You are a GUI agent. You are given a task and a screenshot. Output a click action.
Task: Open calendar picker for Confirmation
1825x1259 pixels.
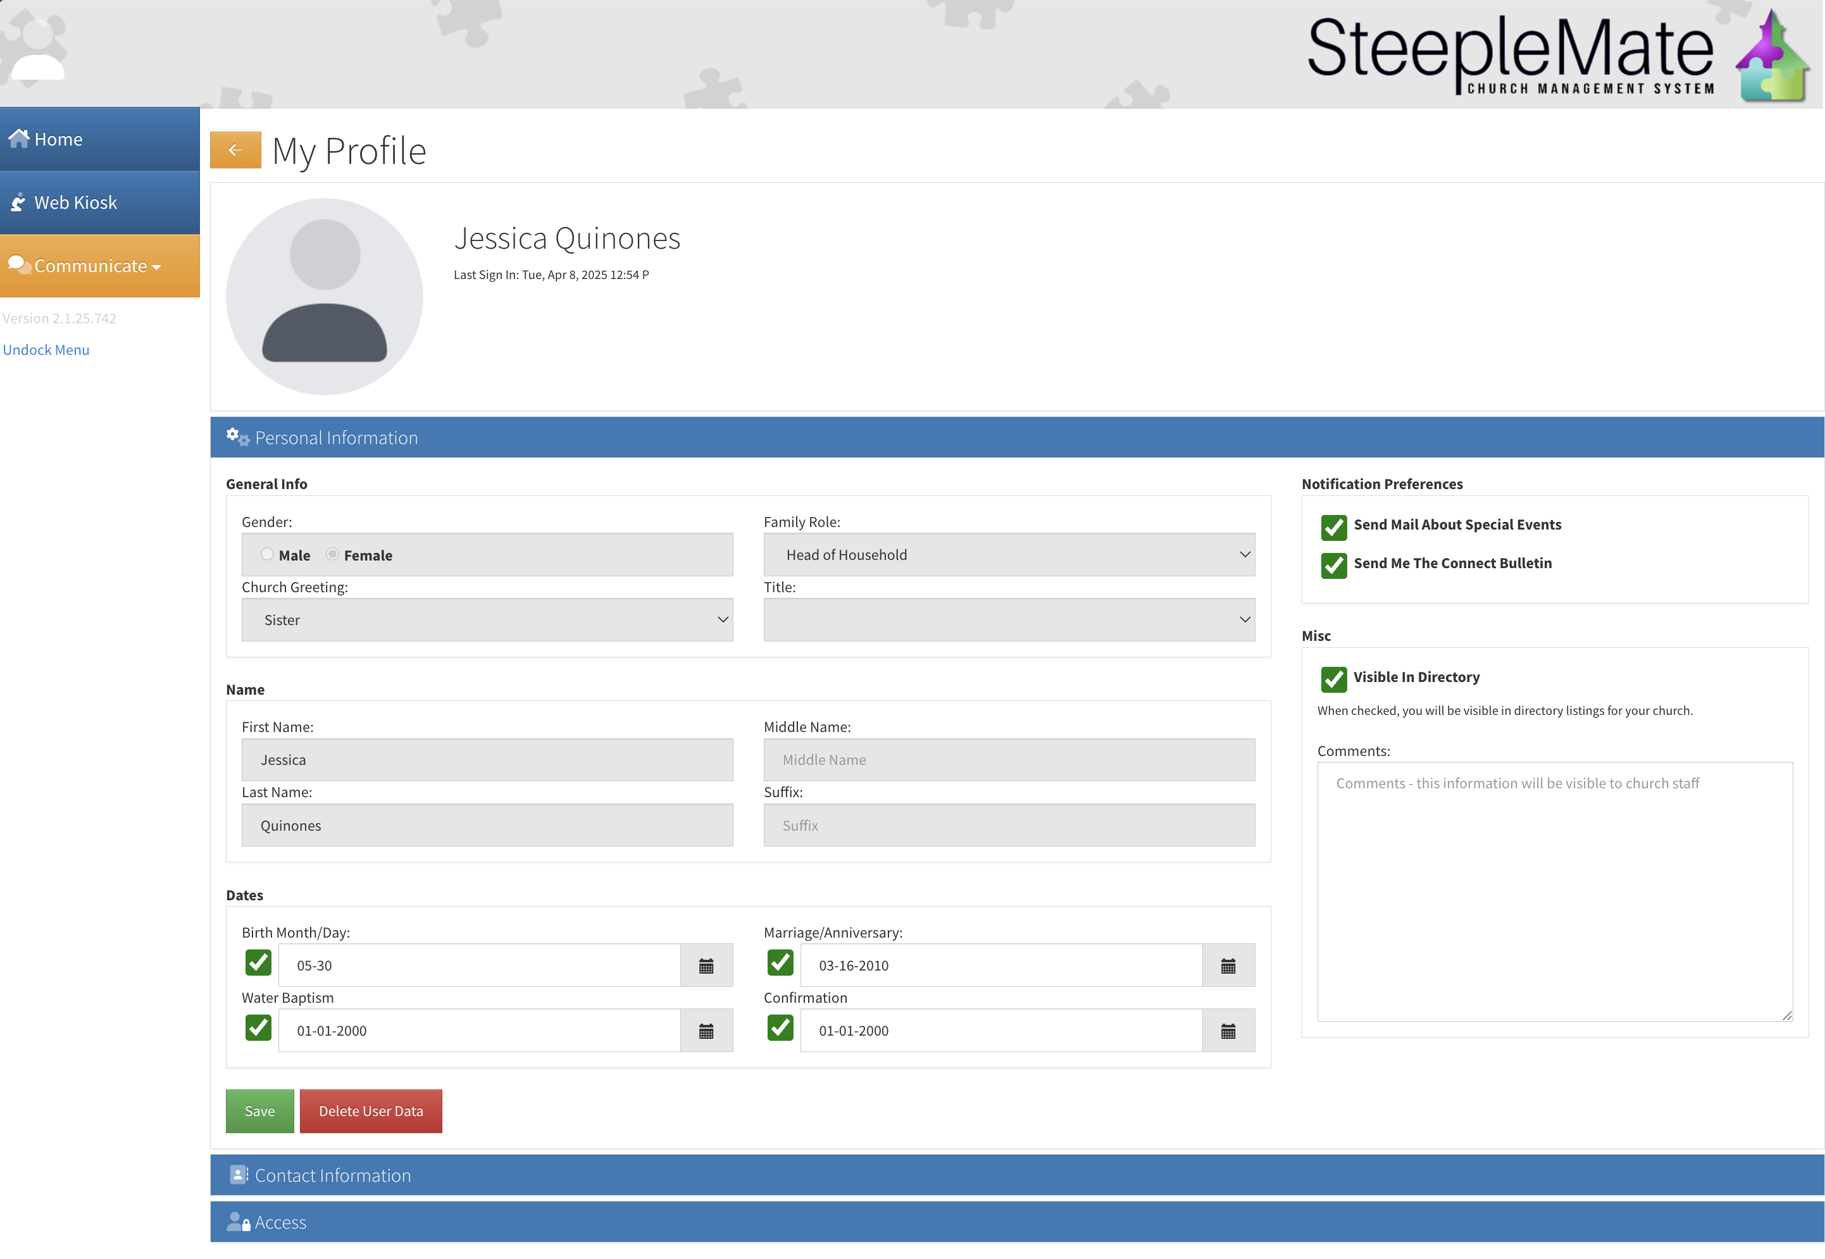(1228, 1031)
